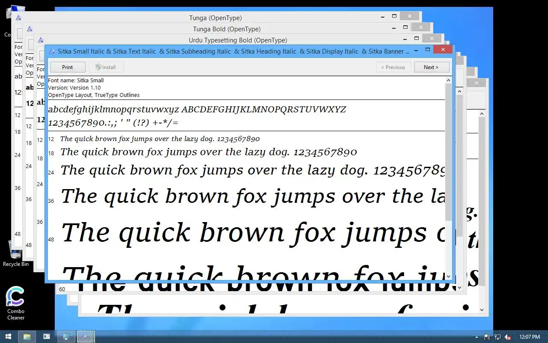The width and height of the screenshot is (548, 343).
Task: Click the 12-point 'The quick brown fox' sample
Action: tap(160, 139)
